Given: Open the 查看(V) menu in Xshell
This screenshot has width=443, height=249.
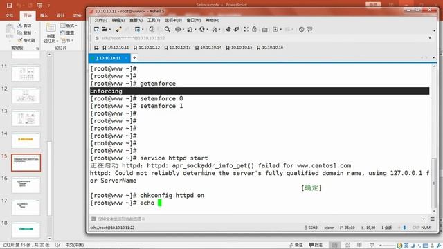Looking at the screenshot, I should (x=136, y=20).
